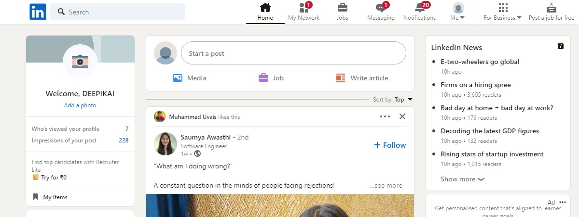
Task: Open the My Network tab
Action: [x=303, y=12]
